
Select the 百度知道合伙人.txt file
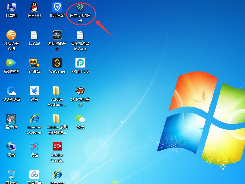80,35
